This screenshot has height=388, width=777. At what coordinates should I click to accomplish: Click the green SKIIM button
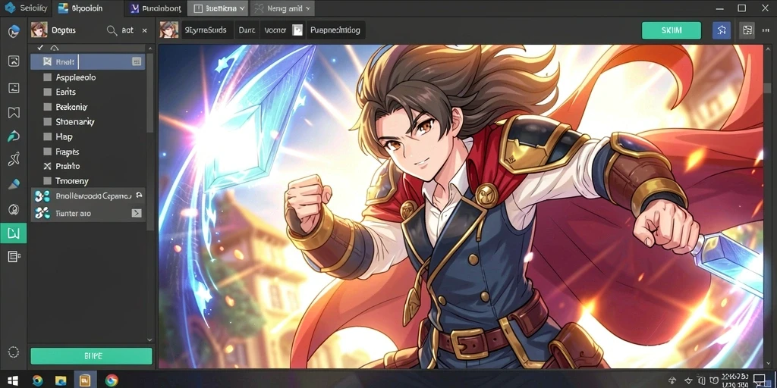coord(671,30)
